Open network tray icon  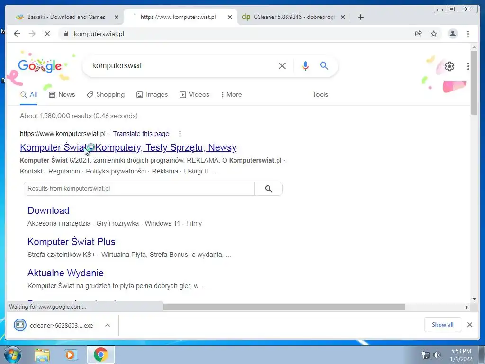click(x=426, y=355)
